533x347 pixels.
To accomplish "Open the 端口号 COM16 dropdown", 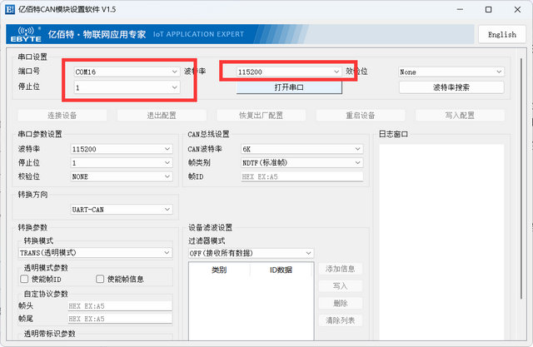I will [x=127, y=72].
